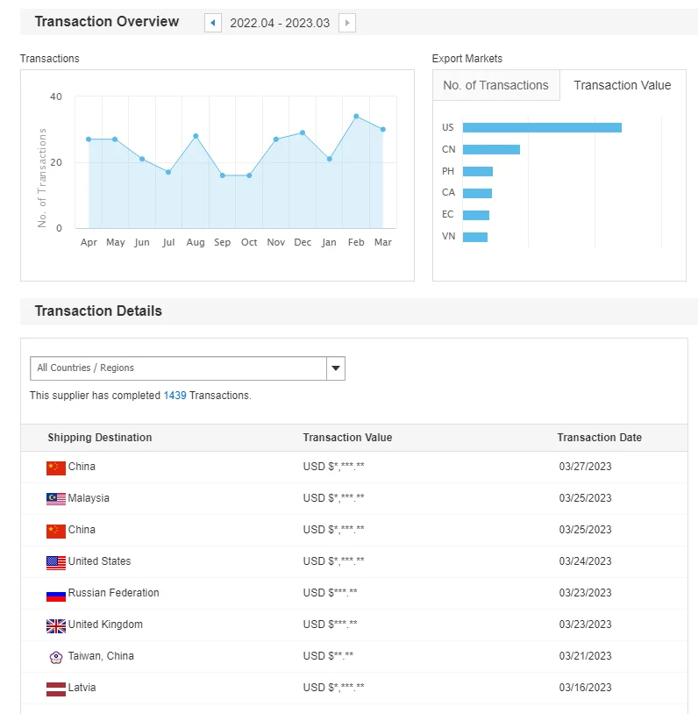This screenshot has height=714, width=698.
Task: Click the previous period arrow button
Action: pos(212,23)
